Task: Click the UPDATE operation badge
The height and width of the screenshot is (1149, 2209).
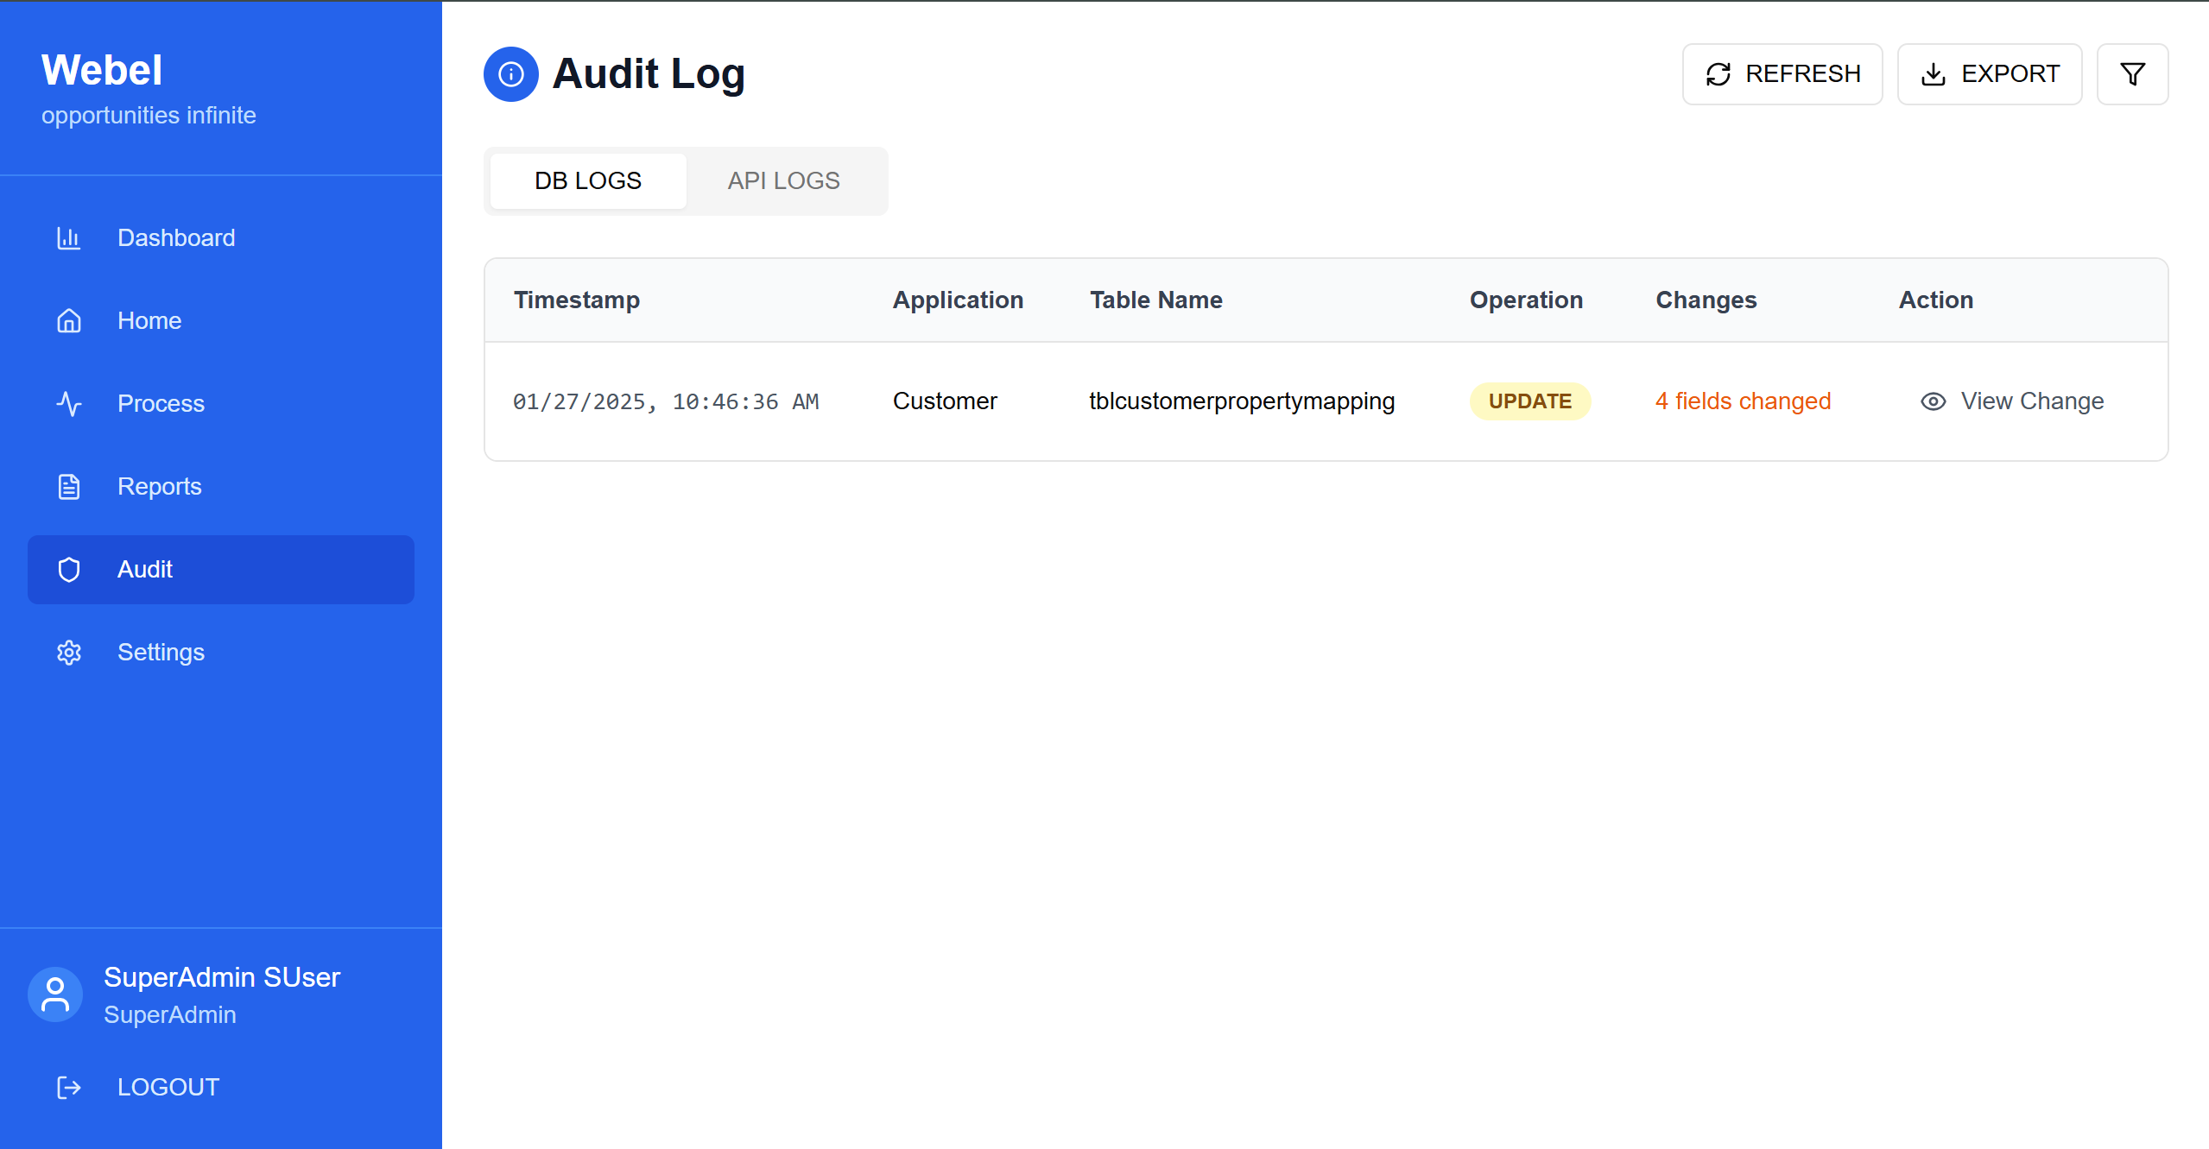Action: click(x=1529, y=401)
